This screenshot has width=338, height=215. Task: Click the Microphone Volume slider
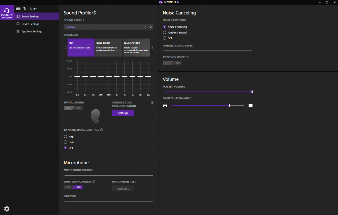point(109,175)
